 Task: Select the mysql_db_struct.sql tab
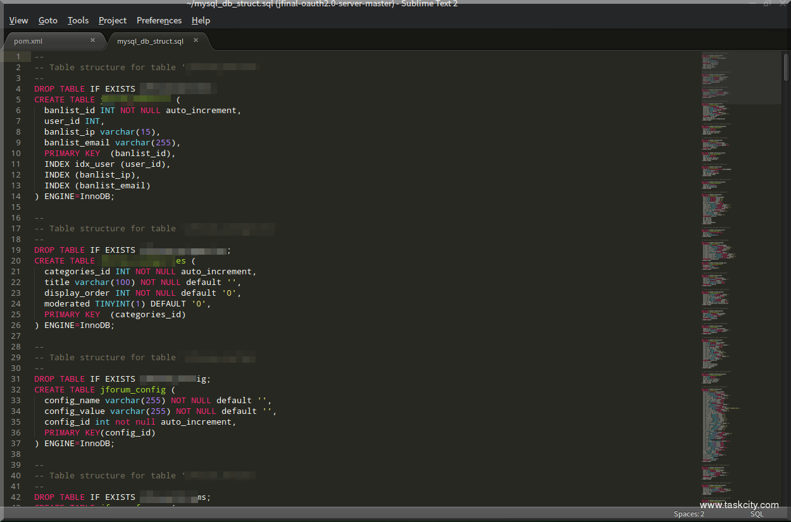click(150, 41)
